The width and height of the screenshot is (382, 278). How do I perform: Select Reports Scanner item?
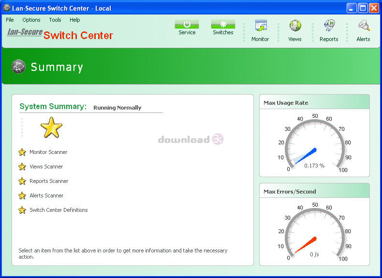point(49,181)
